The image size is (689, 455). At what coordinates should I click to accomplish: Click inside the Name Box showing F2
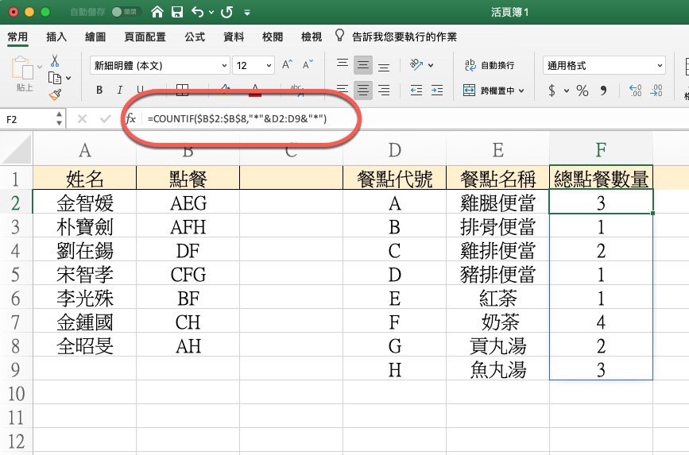click(28, 118)
